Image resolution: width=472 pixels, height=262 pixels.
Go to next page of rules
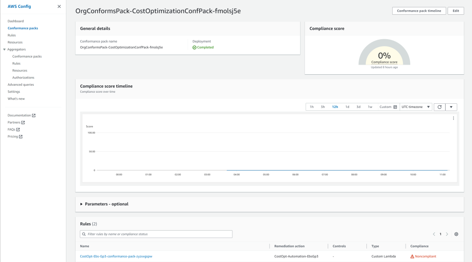pyautogui.click(x=447, y=234)
